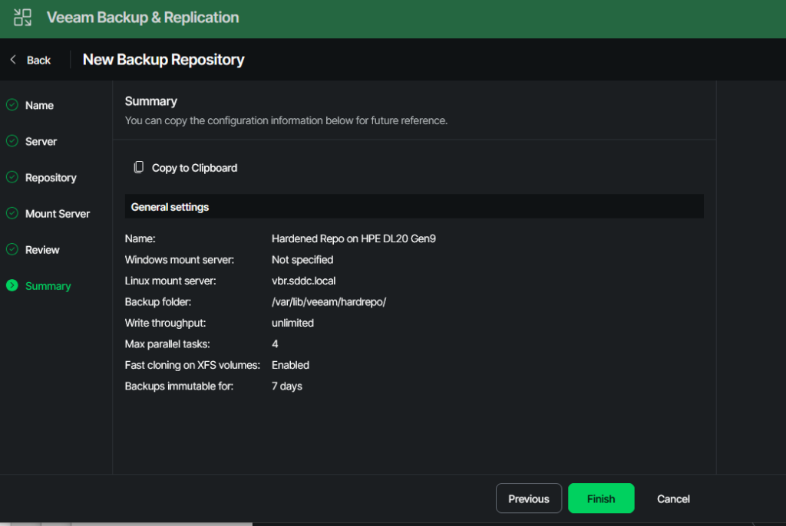Click the Veeam logo icon in header
Screen dimensions: 786x526
click(23, 18)
